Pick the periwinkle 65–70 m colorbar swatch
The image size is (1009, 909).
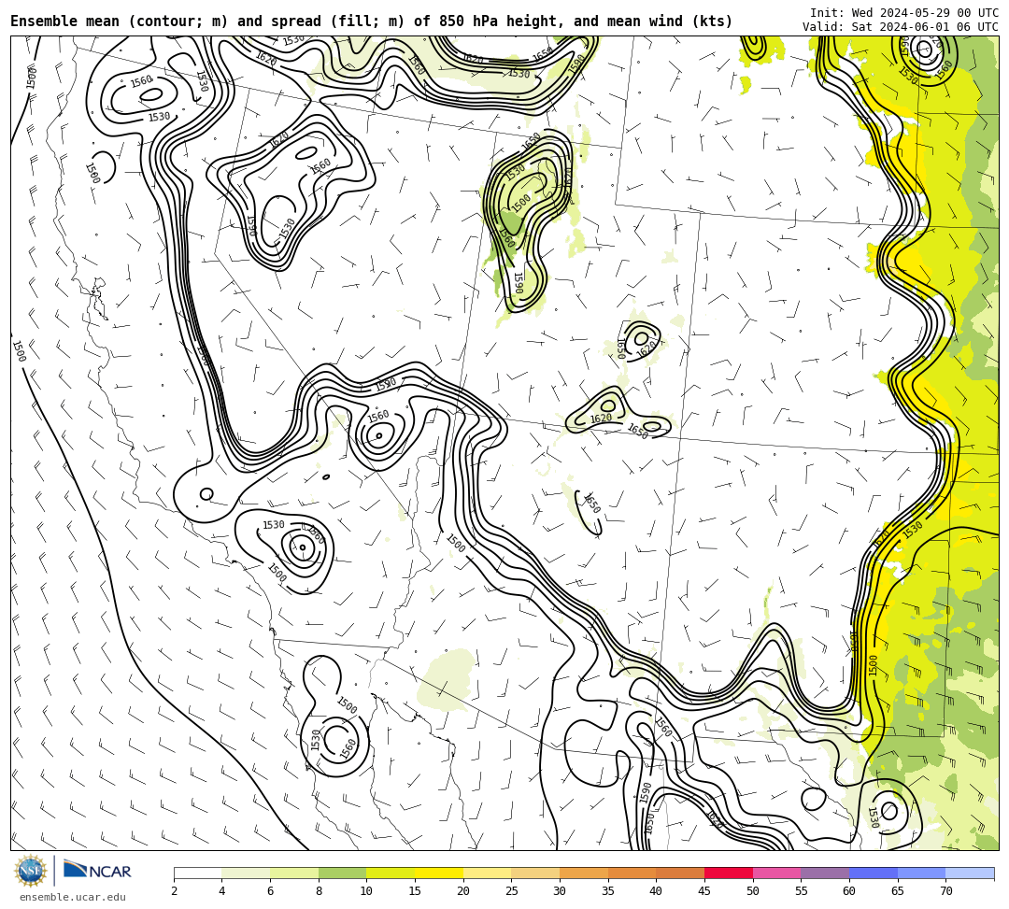[921, 873]
